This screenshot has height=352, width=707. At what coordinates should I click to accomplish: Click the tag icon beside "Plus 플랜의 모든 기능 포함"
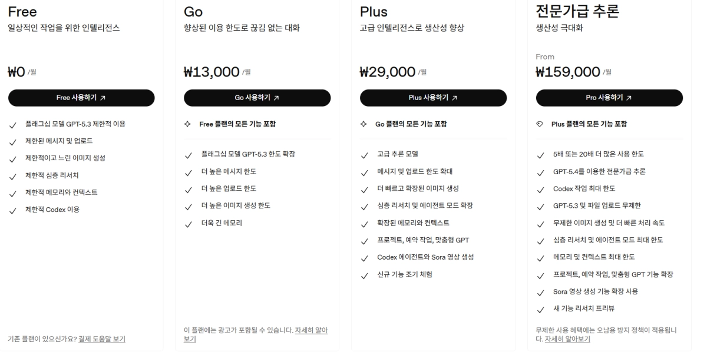tap(540, 124)
